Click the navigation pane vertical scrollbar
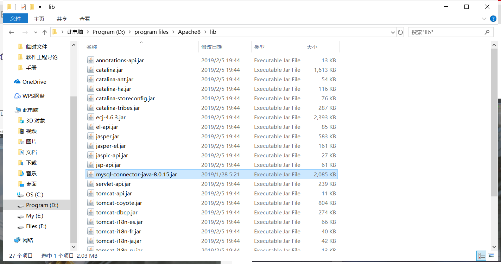This screenshot has height=264, width=501. pos(74,169)
